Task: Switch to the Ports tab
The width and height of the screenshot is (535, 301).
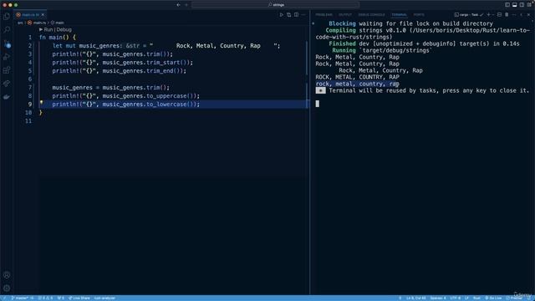Action: pyautogui.click(x=419, y=15)
